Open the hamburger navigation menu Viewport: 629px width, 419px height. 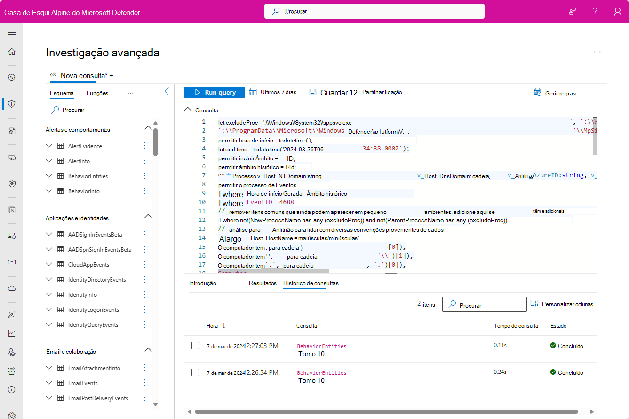pos(12,32)
